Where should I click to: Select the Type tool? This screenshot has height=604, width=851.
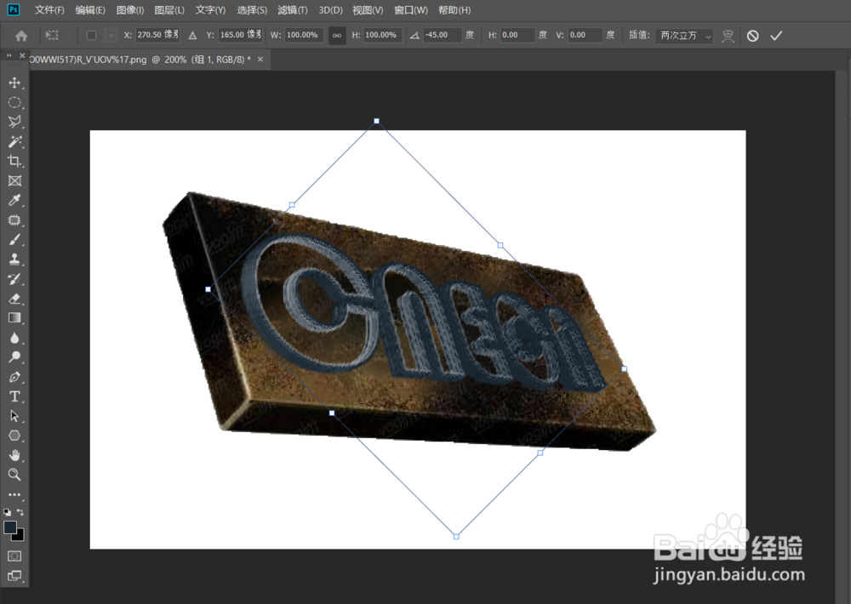tap(14, 396)
